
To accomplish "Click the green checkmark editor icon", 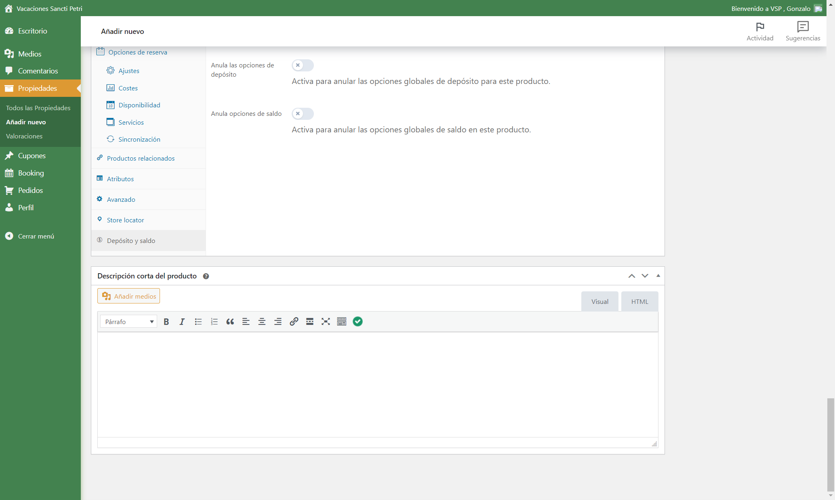I will (x=358, y=322).
